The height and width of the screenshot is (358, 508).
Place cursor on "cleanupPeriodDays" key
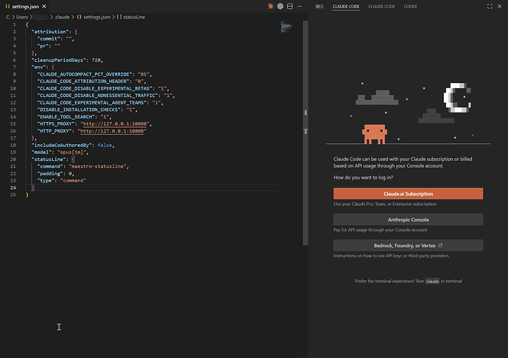pos(59,60)
